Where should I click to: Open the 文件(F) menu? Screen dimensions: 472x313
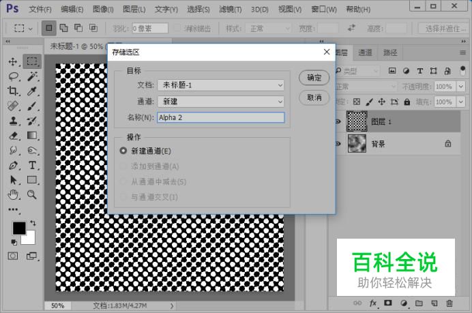pyautogui.click(x=40, y=10)
